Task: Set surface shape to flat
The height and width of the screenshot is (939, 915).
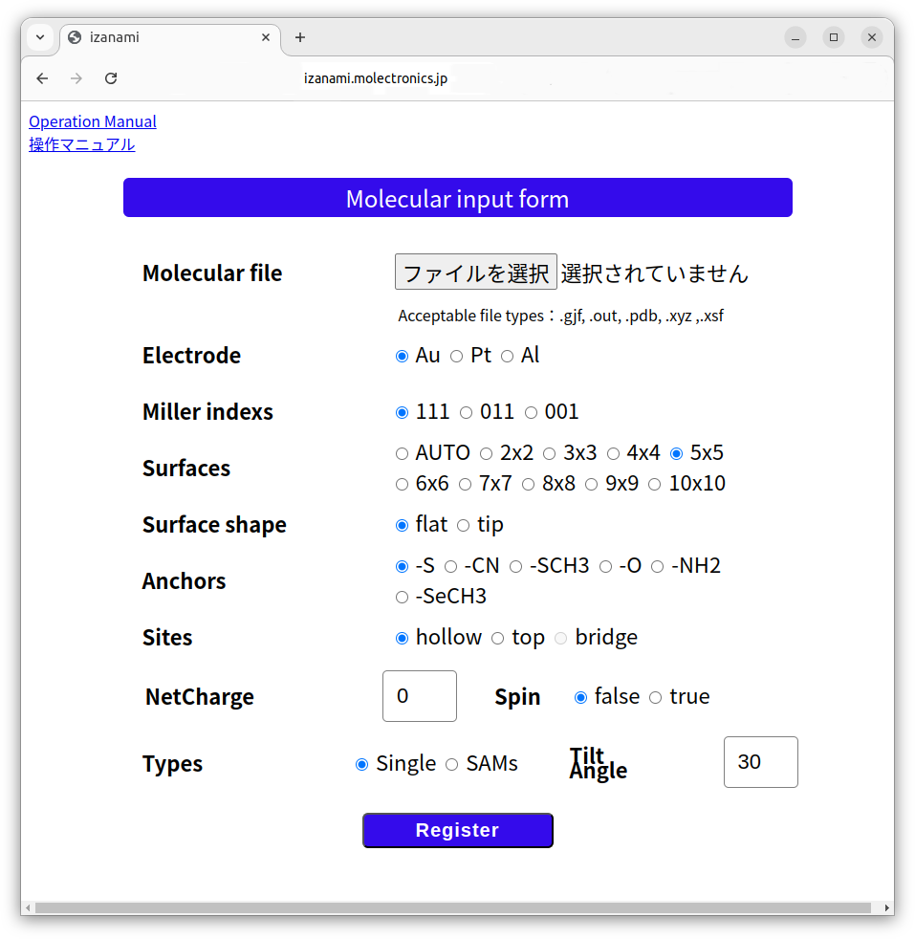Action: click(x=402, y=526)
